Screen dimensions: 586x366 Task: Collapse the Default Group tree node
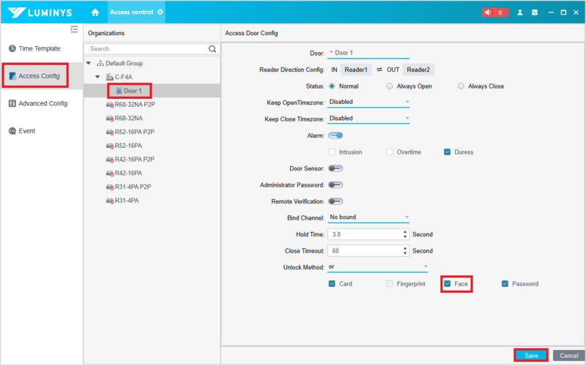(x=89, y=63)
